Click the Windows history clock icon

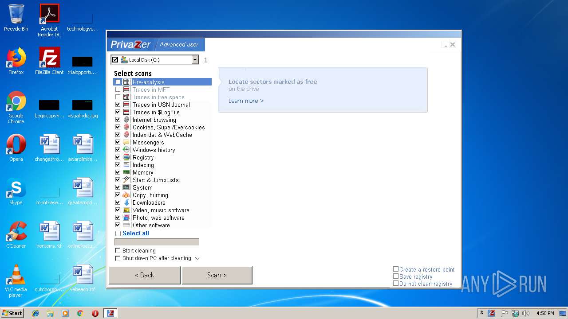(x=126, y=150)
